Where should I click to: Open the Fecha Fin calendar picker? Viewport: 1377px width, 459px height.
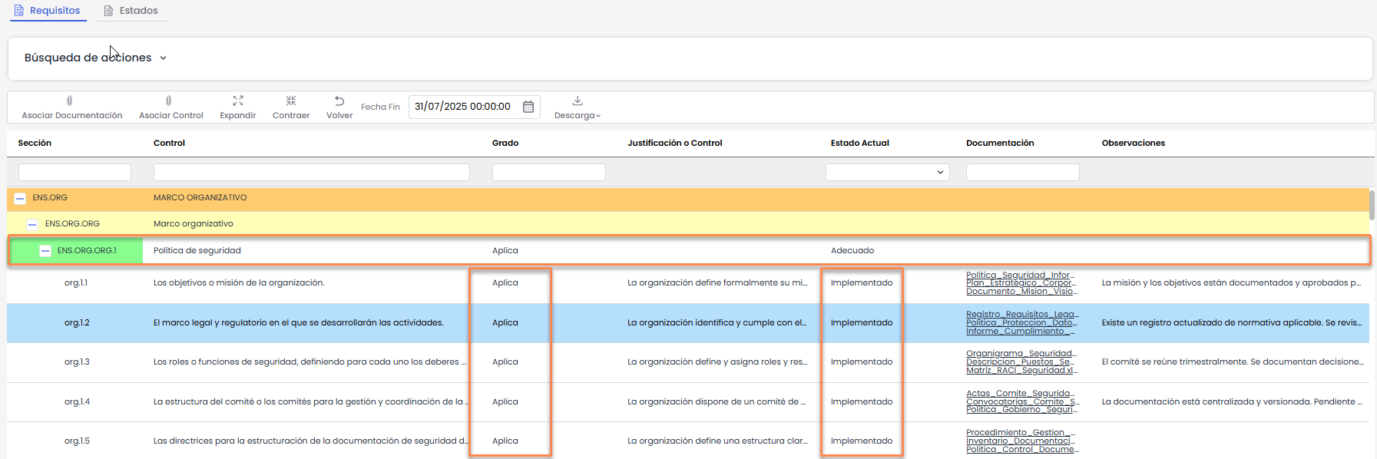(x=528, y=107)
